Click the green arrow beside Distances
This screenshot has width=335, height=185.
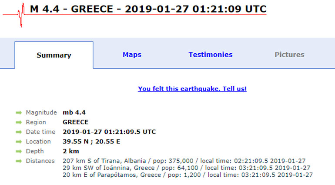click(19, 161)
